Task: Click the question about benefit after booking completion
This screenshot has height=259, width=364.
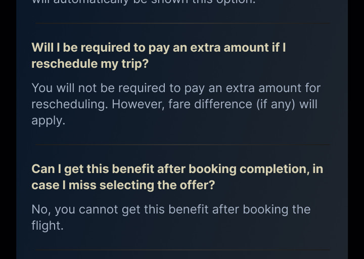Action: pos(177,177)
